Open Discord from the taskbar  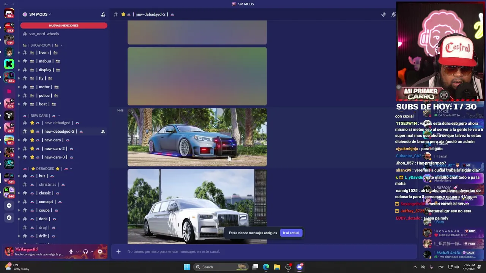(299, 267)
